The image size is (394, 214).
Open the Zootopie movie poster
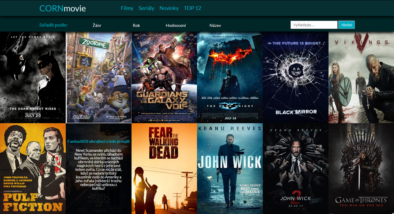tap(99, 77)
